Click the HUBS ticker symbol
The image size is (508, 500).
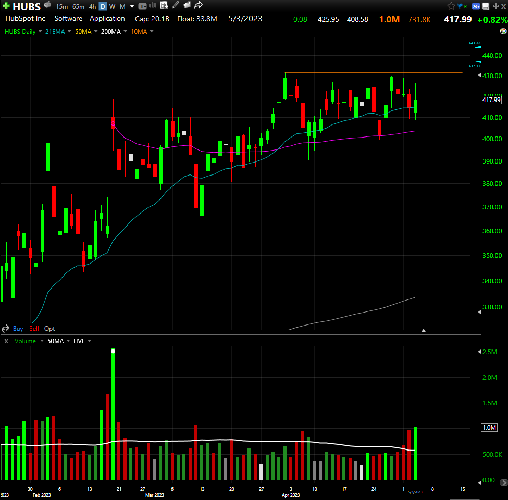coord(27,6)
